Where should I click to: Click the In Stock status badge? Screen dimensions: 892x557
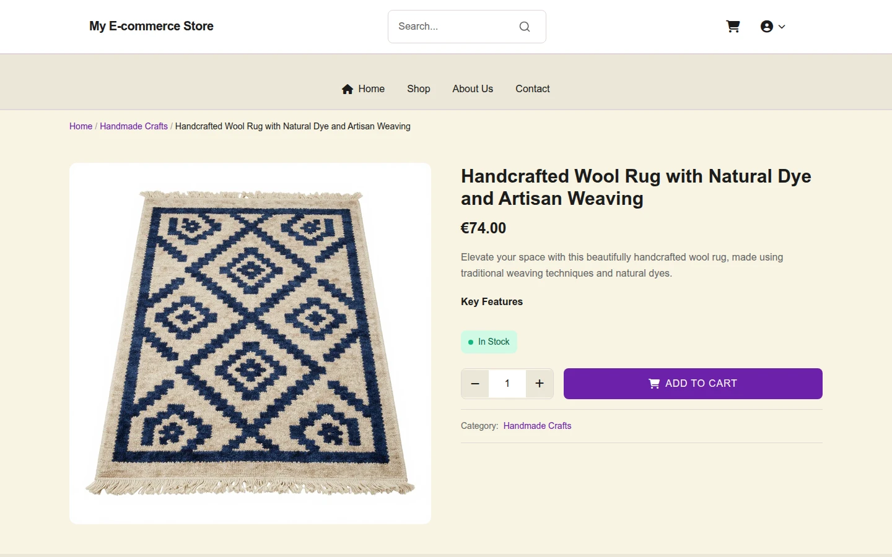click(x=489, y=342)
